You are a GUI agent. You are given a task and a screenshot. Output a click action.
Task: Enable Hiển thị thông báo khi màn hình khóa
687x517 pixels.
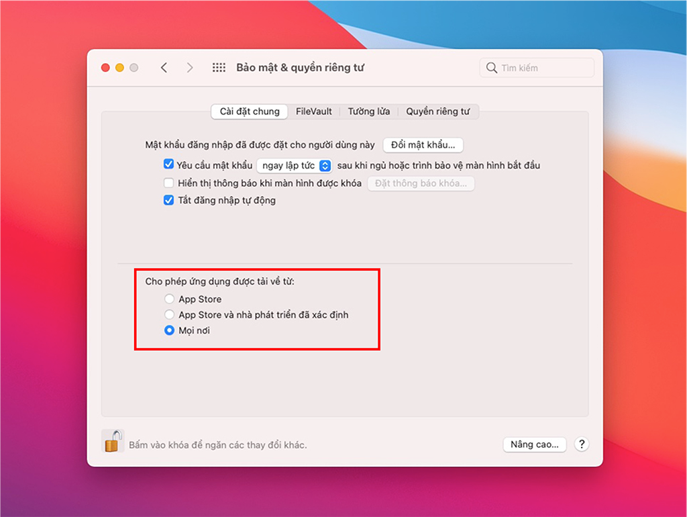click(168, 183)
